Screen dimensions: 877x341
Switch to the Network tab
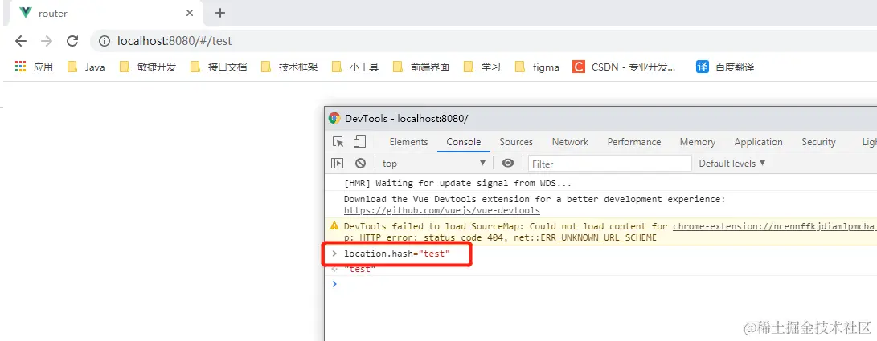[x=570, y=142]
